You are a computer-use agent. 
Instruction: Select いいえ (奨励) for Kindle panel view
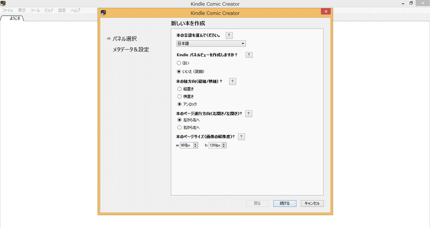179,72
